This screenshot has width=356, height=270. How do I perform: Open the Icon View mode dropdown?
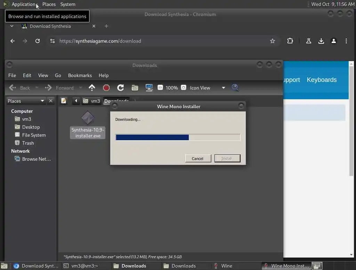coord(208,88)
